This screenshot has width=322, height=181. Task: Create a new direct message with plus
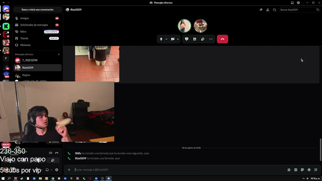click(x=59, y=54)
